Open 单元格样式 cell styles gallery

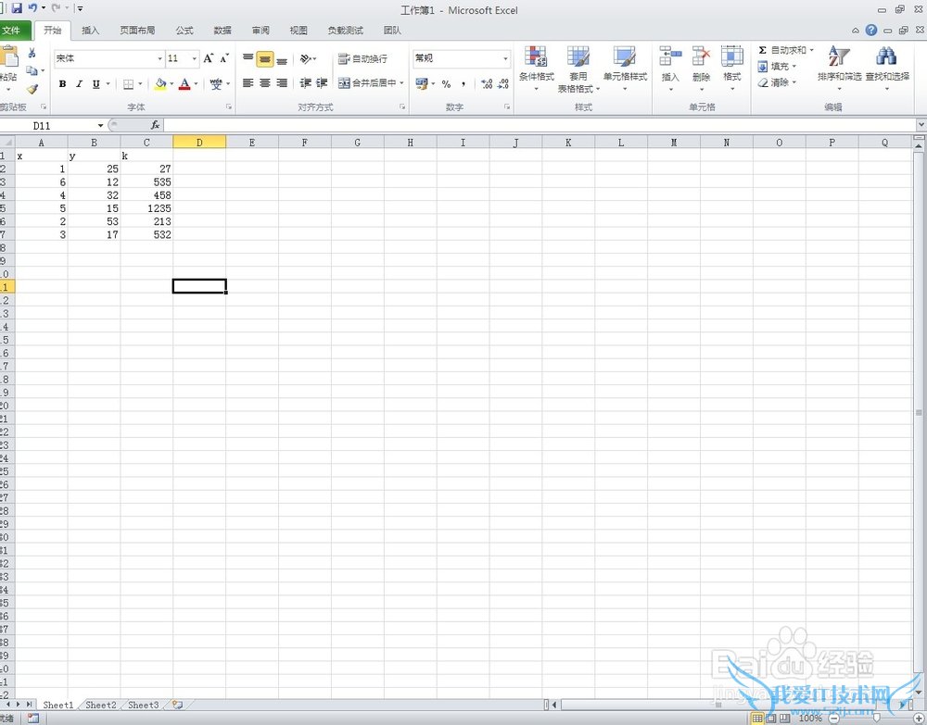click(x=625, y=69)
